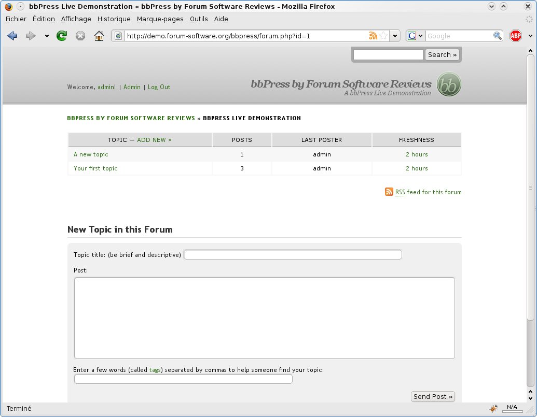The height and width of the screenshot is (417, 537).
Task: Click the Send Post » button
Action: [433, 396]
